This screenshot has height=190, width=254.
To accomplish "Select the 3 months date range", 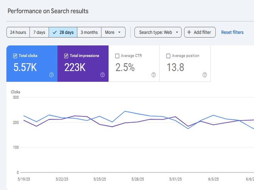I will pyautogui.click(x=89, y=32).
